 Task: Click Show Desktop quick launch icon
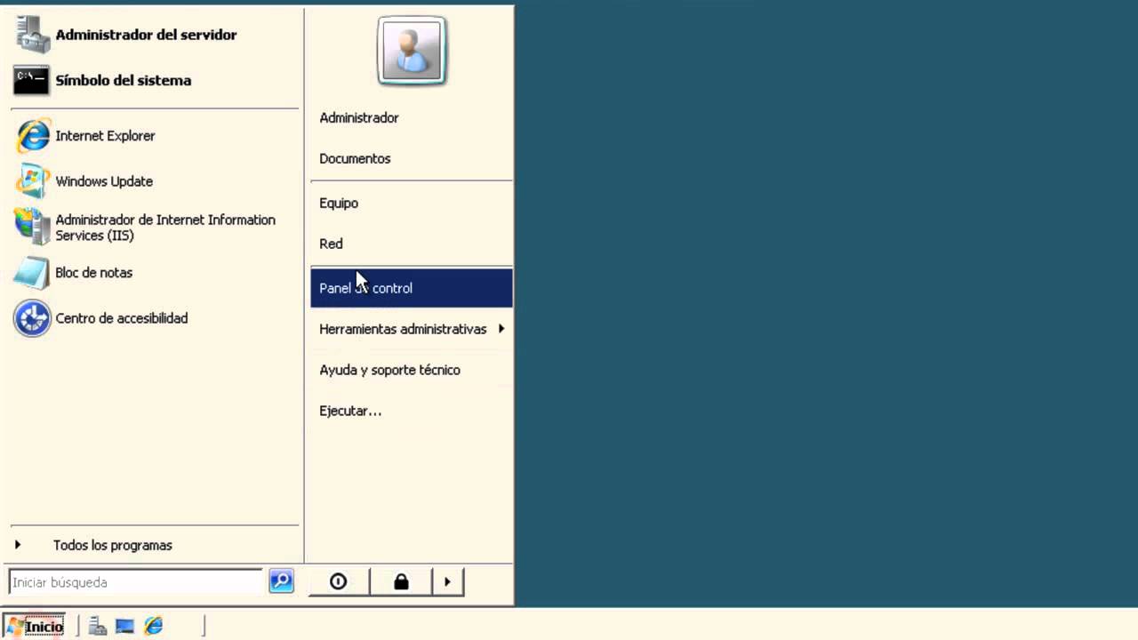tap(125, 627)
